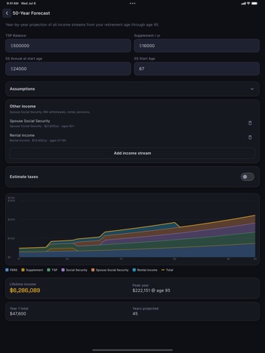Go back using the back arrow
Viewport: 265px width, 353px height.
7,13
